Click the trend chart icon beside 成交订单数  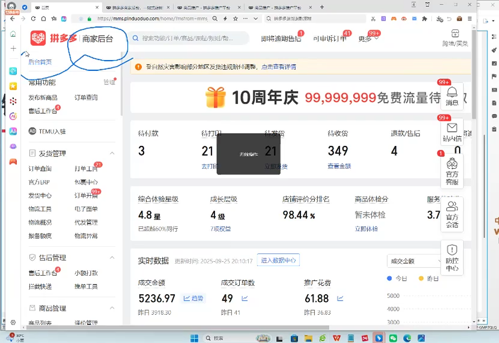tap(244, 299)
